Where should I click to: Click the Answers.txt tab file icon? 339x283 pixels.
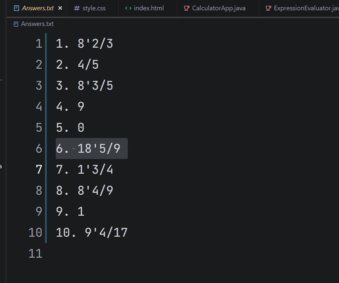click(16, 8)
